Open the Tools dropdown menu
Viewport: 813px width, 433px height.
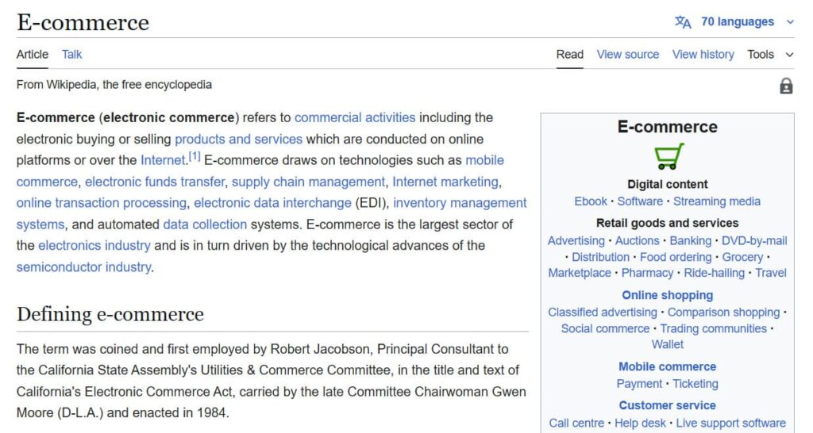click(x=770, y=55)
